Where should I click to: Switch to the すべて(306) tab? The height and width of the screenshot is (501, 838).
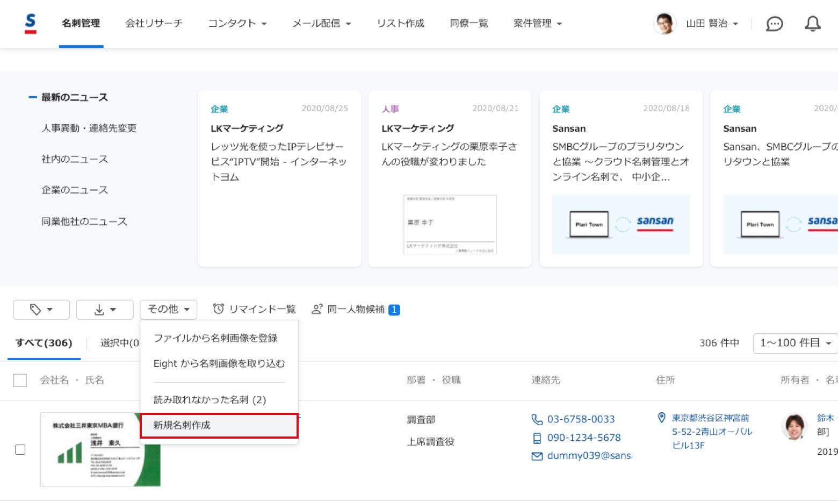click(44, 343)
